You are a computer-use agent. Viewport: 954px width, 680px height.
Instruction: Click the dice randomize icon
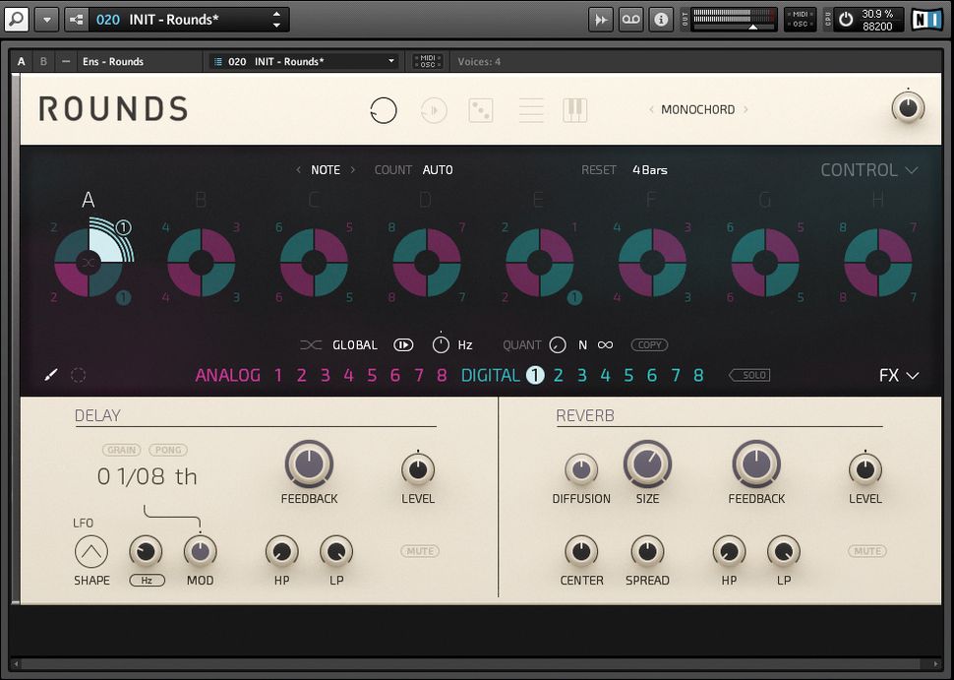click(479, 109)
